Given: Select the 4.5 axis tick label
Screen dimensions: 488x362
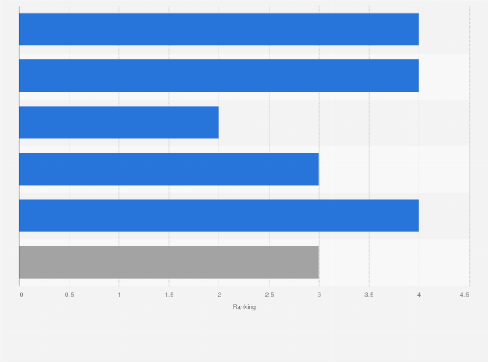Looking at the screenshot, I should point(465,295).
